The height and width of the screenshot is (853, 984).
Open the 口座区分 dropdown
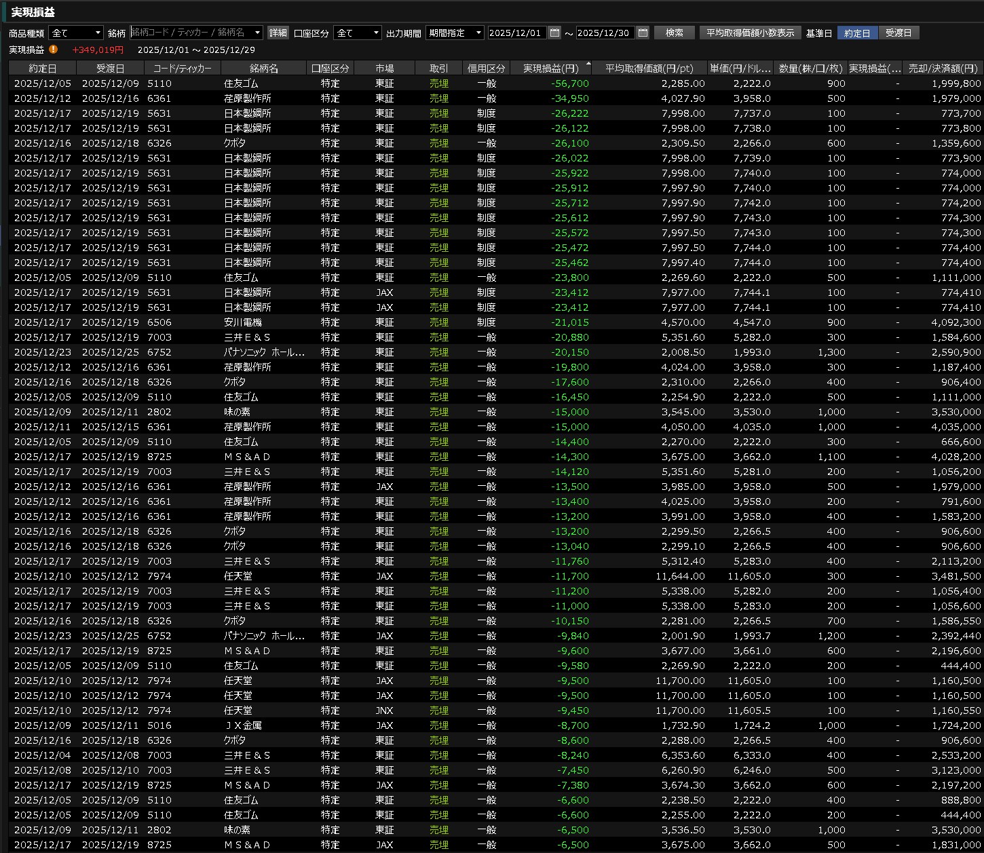click(x=376, y=33)
